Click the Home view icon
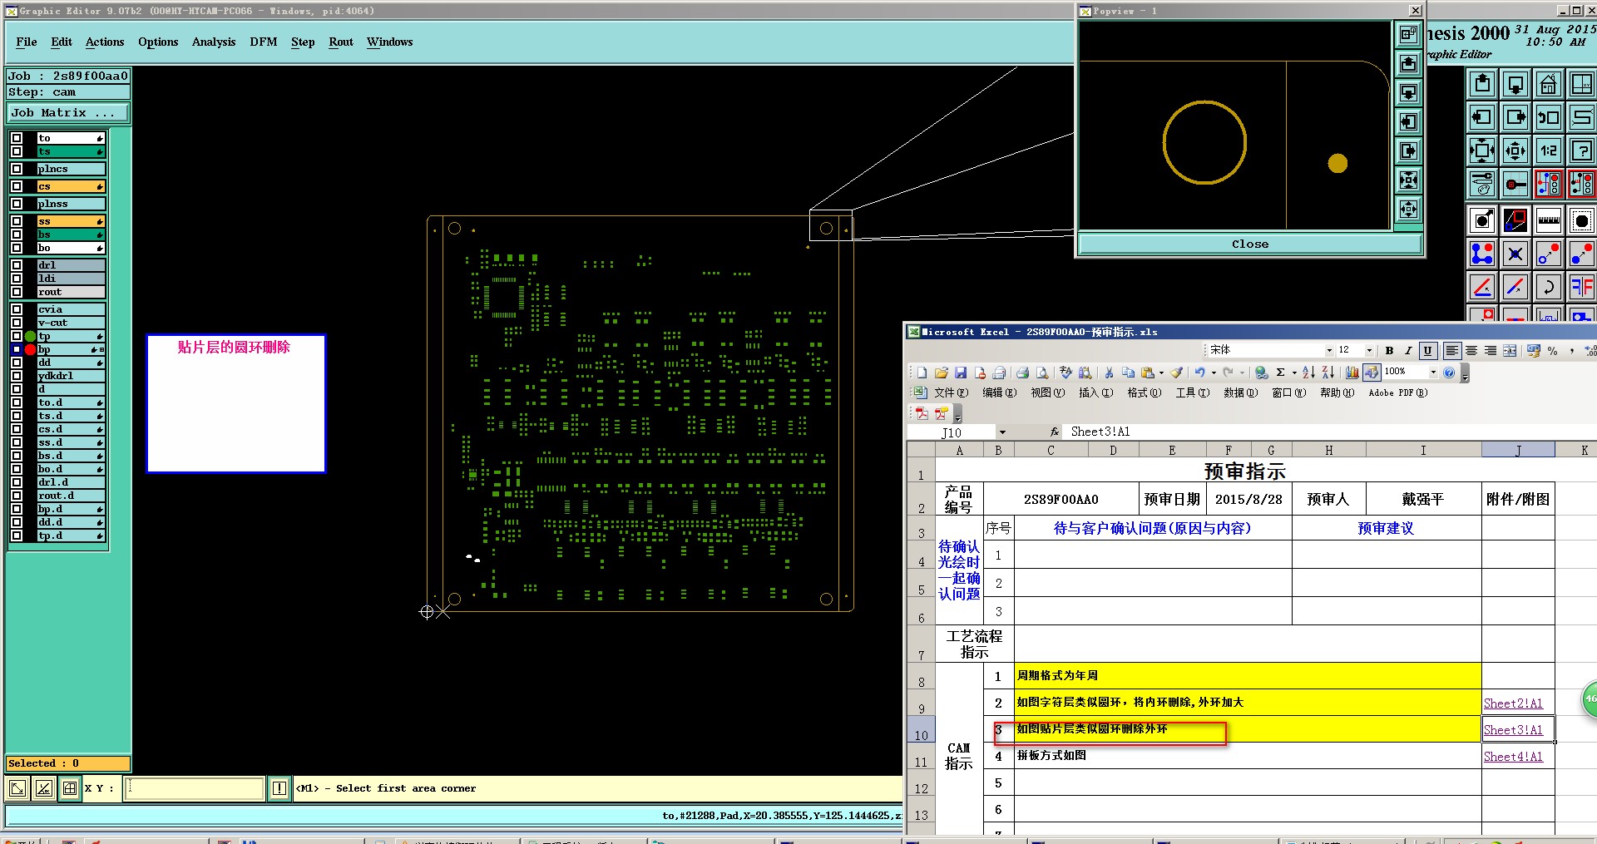The height and width of the screenshot is (844, 1597). pos(1549,84)
